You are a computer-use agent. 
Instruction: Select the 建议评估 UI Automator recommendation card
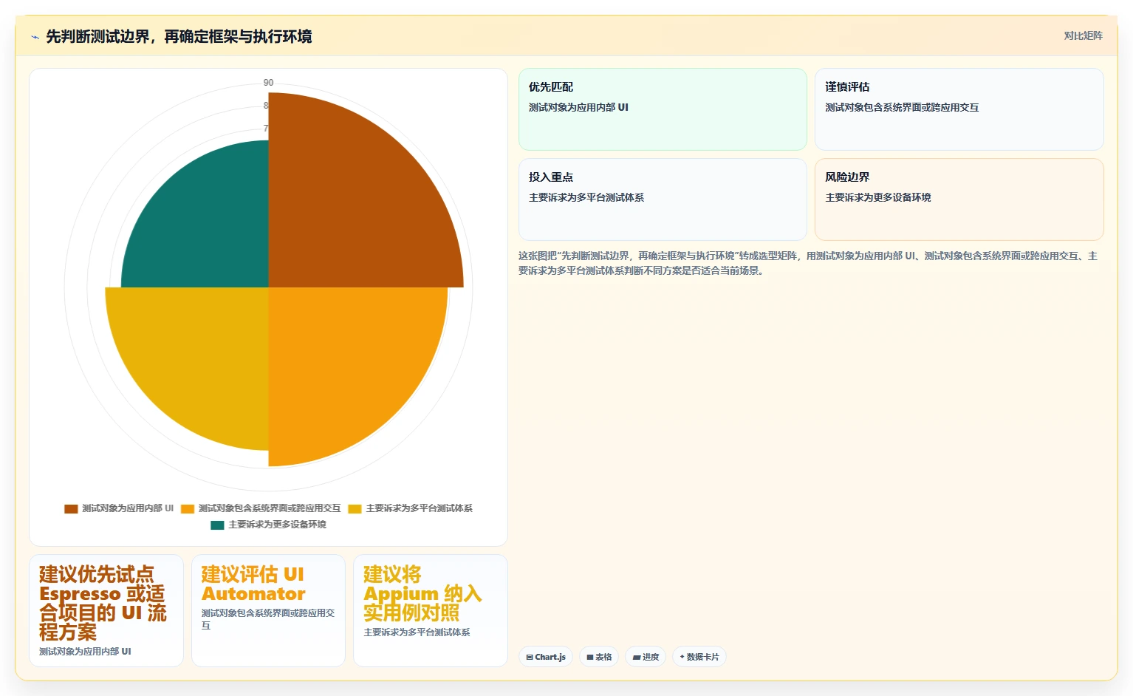(x=268, y=611)
